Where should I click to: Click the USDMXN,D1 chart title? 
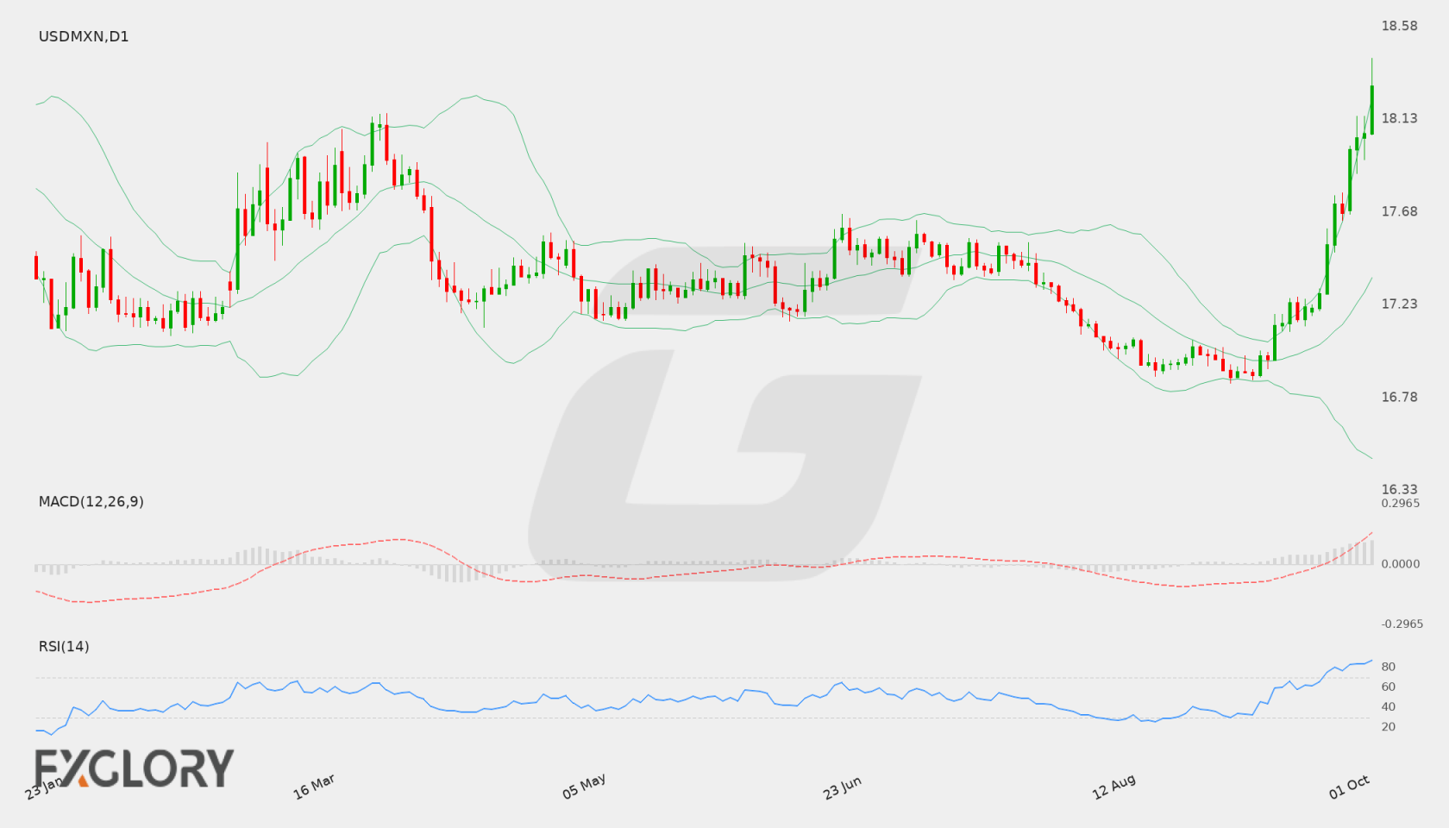(84, 36)
